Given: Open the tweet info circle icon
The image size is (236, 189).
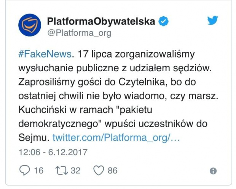Looking at the screenshot, I should 213,170.
